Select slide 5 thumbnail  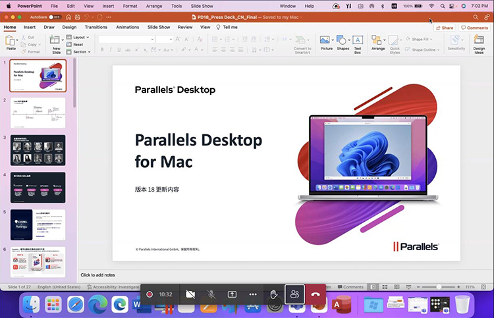tap(38, 225)
